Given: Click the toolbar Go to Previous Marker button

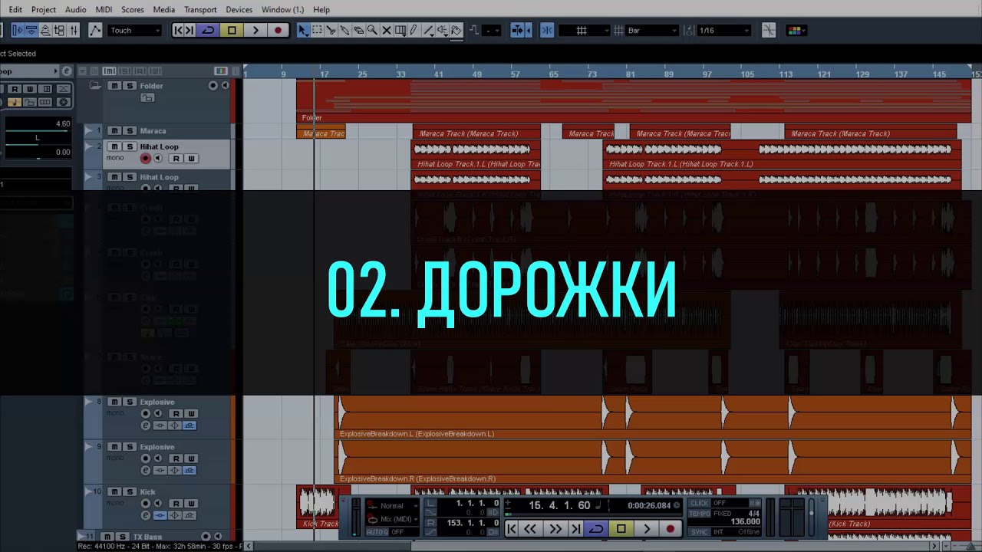Looking at the screenshot, I should point(178,31).
